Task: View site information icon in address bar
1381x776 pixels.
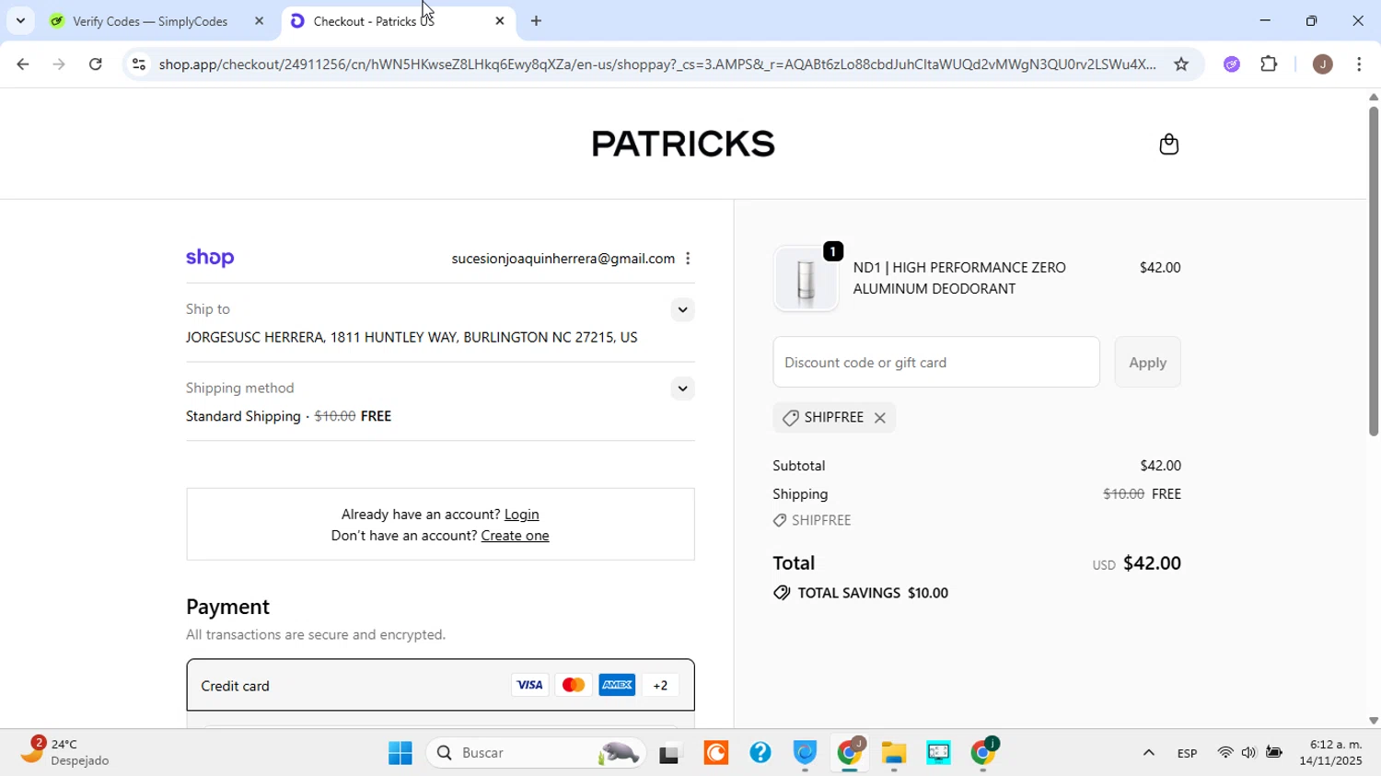Action: pos(139,64)
